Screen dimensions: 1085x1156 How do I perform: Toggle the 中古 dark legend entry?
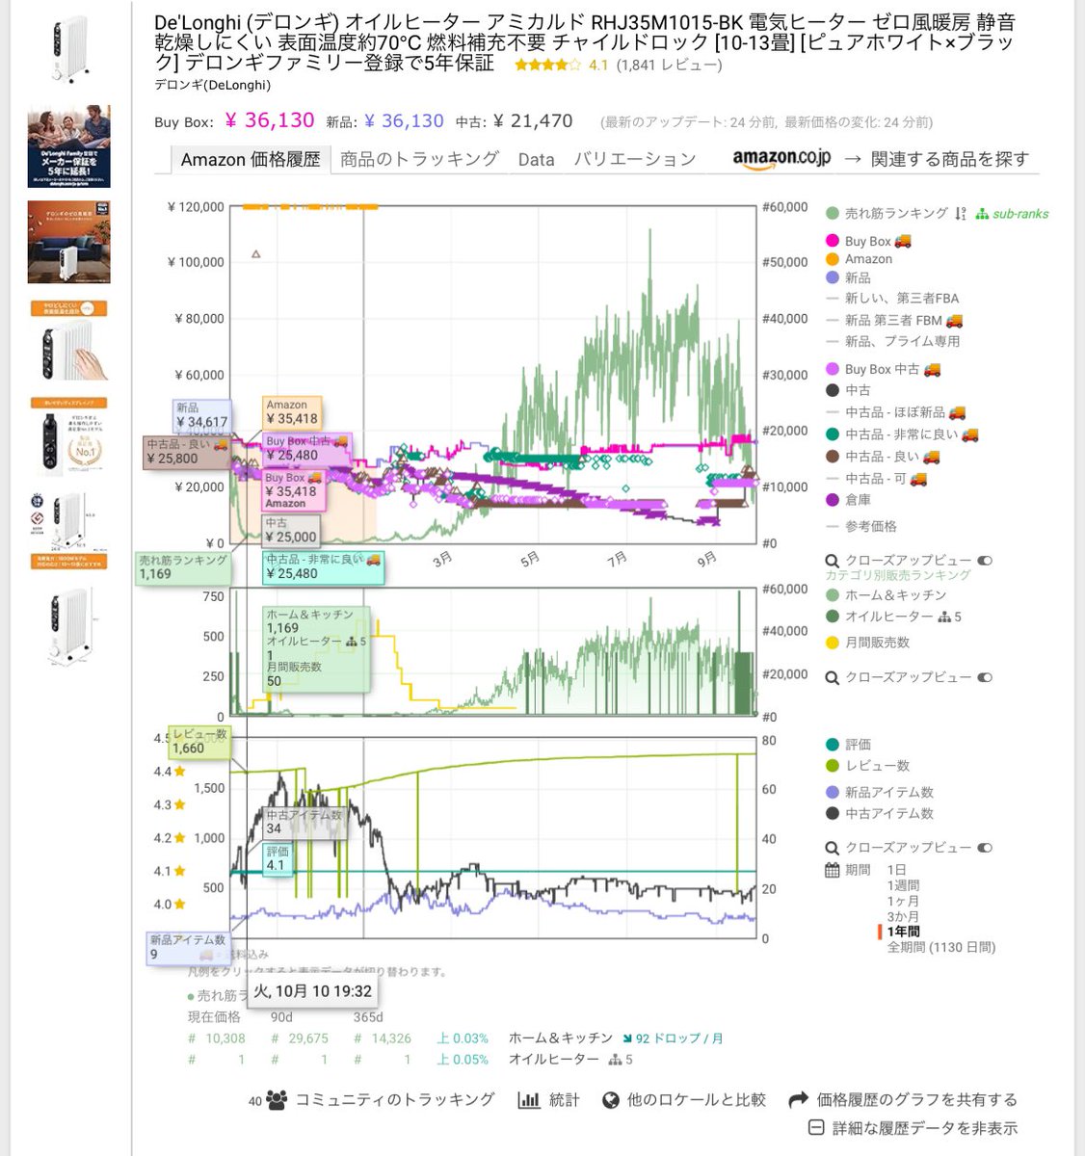(848, 390)
